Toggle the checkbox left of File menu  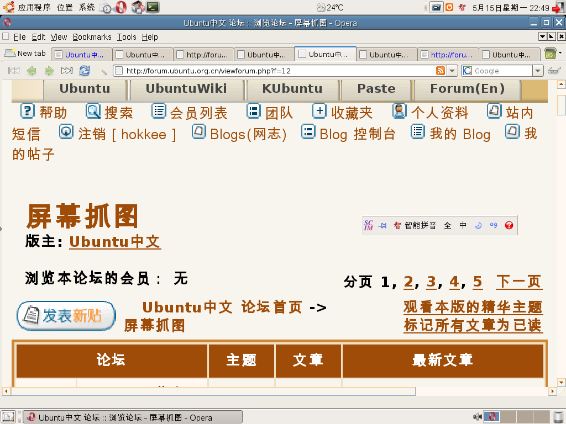(x=6, y=36)
